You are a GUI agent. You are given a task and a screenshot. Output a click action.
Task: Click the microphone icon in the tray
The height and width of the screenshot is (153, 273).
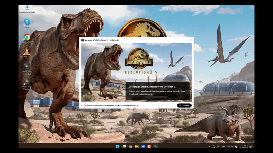click(218, 147)
